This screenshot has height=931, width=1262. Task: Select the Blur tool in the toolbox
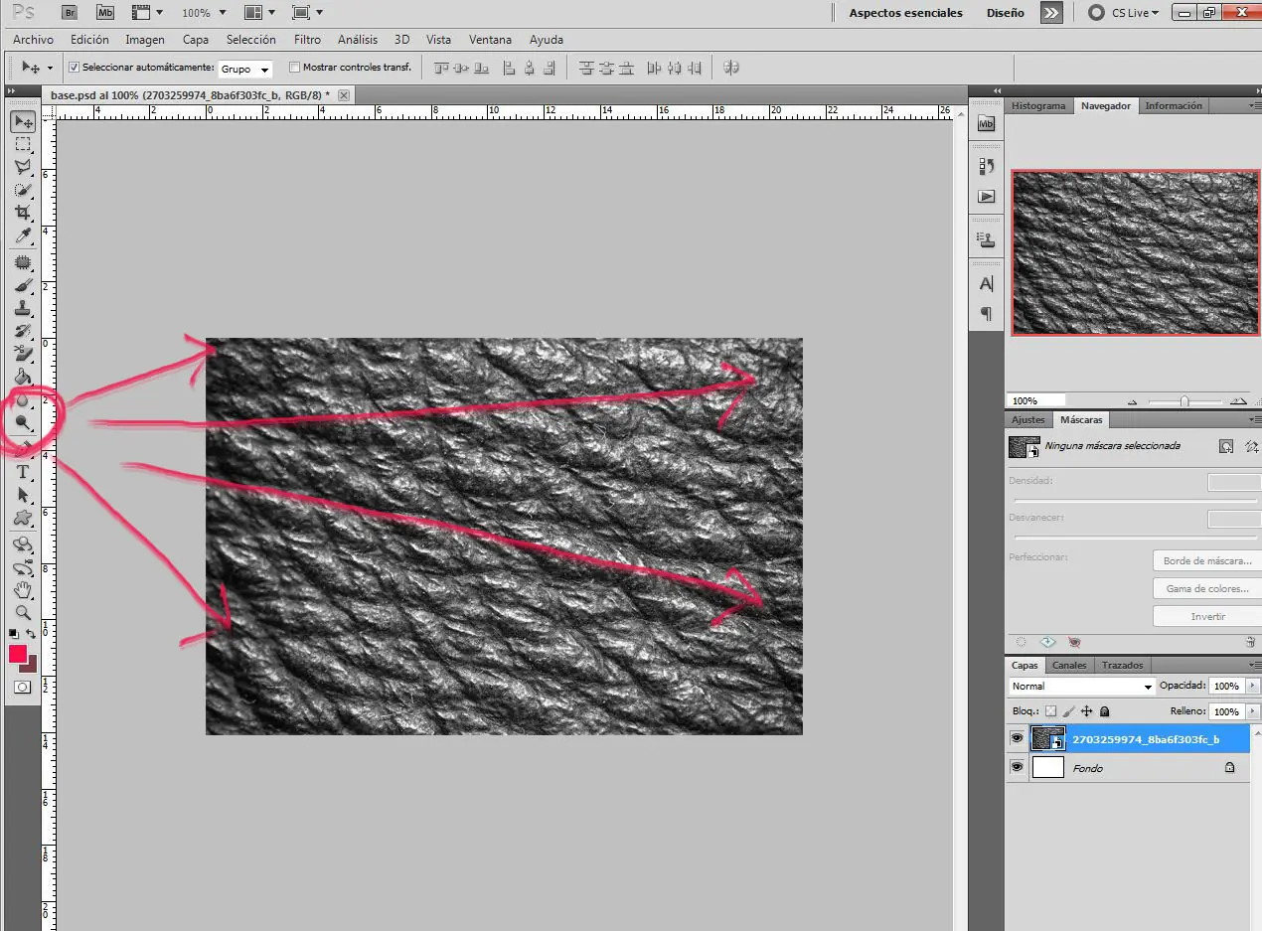23,399
